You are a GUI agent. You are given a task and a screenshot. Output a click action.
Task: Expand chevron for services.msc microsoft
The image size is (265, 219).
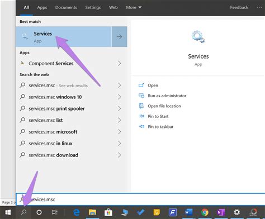pos(119,132)
